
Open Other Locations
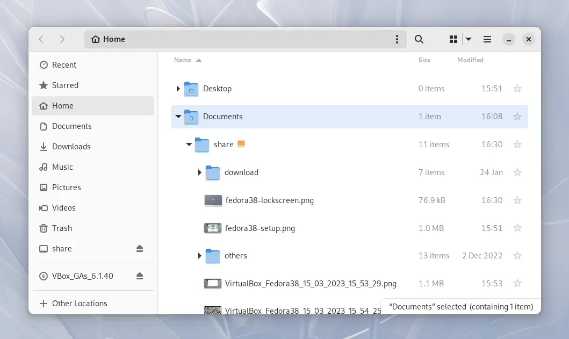80,304
